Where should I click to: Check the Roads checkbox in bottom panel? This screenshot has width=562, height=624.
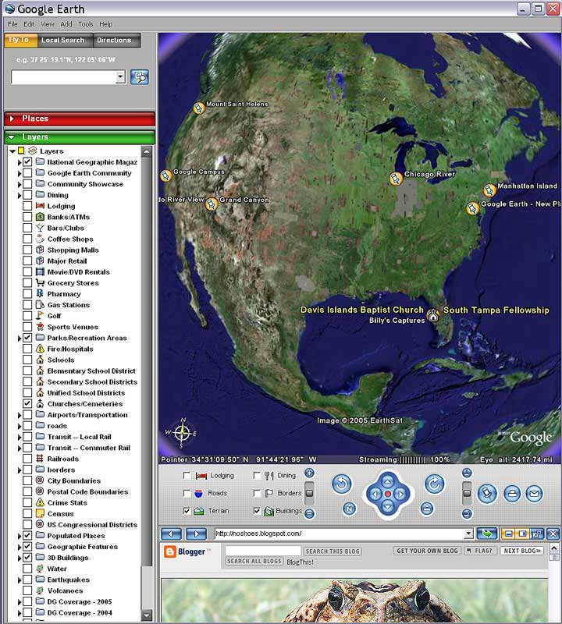(x=187, y=493)
